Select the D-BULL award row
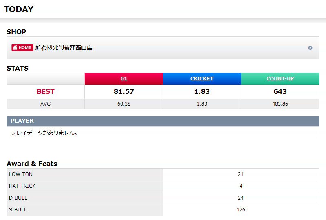326x220 pixels. [x=85, y=198]
